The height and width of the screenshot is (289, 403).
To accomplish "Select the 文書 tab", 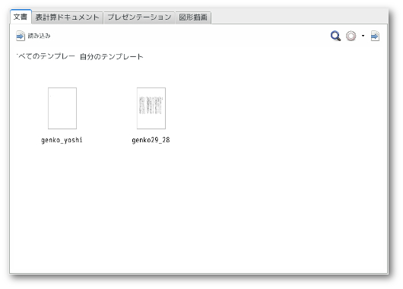I will pyautogui.click(x=21, y=17).
